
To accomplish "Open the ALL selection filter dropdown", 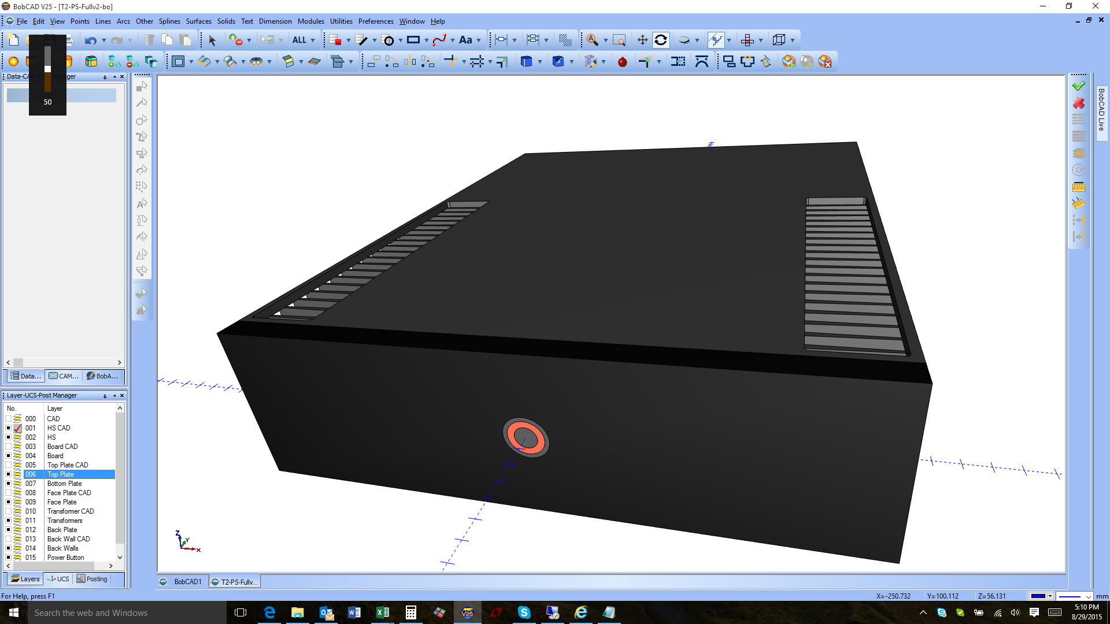I will (x=313, y=40).
